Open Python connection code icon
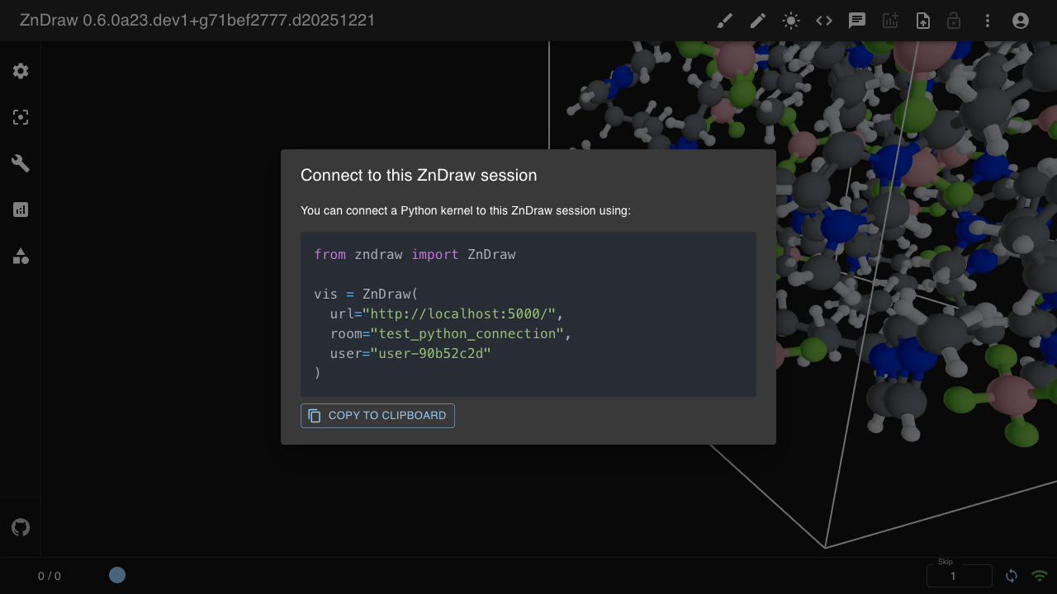This screenshot has height=594, width=1057. [824, 21]
